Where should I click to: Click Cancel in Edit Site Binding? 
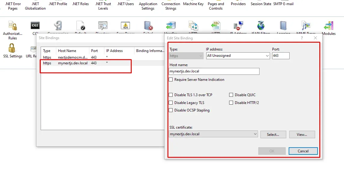303,151
